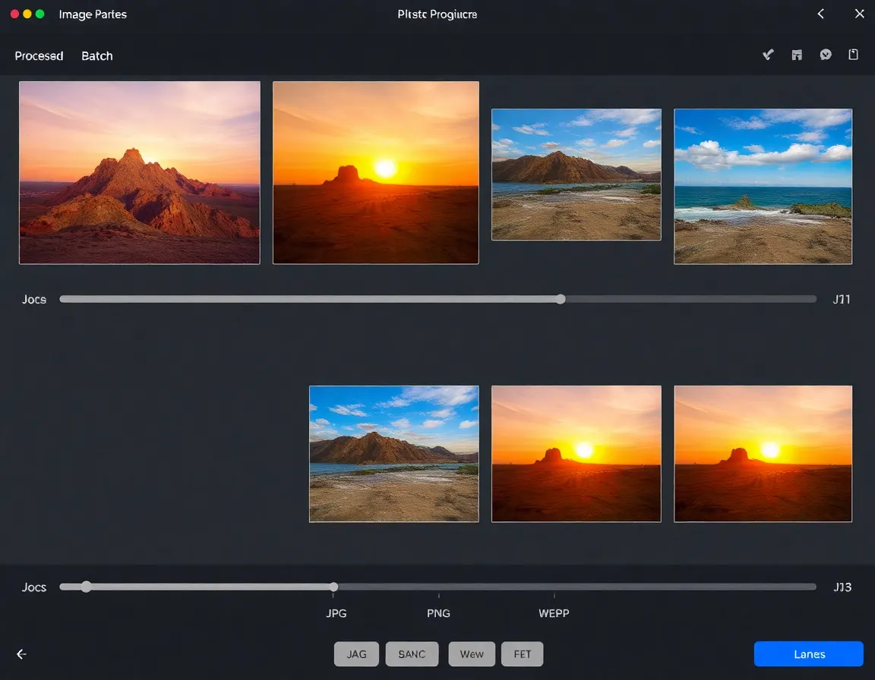
Task: Click the green traffic-light dot
Action: pyautogui.click(x=41, y=13)
